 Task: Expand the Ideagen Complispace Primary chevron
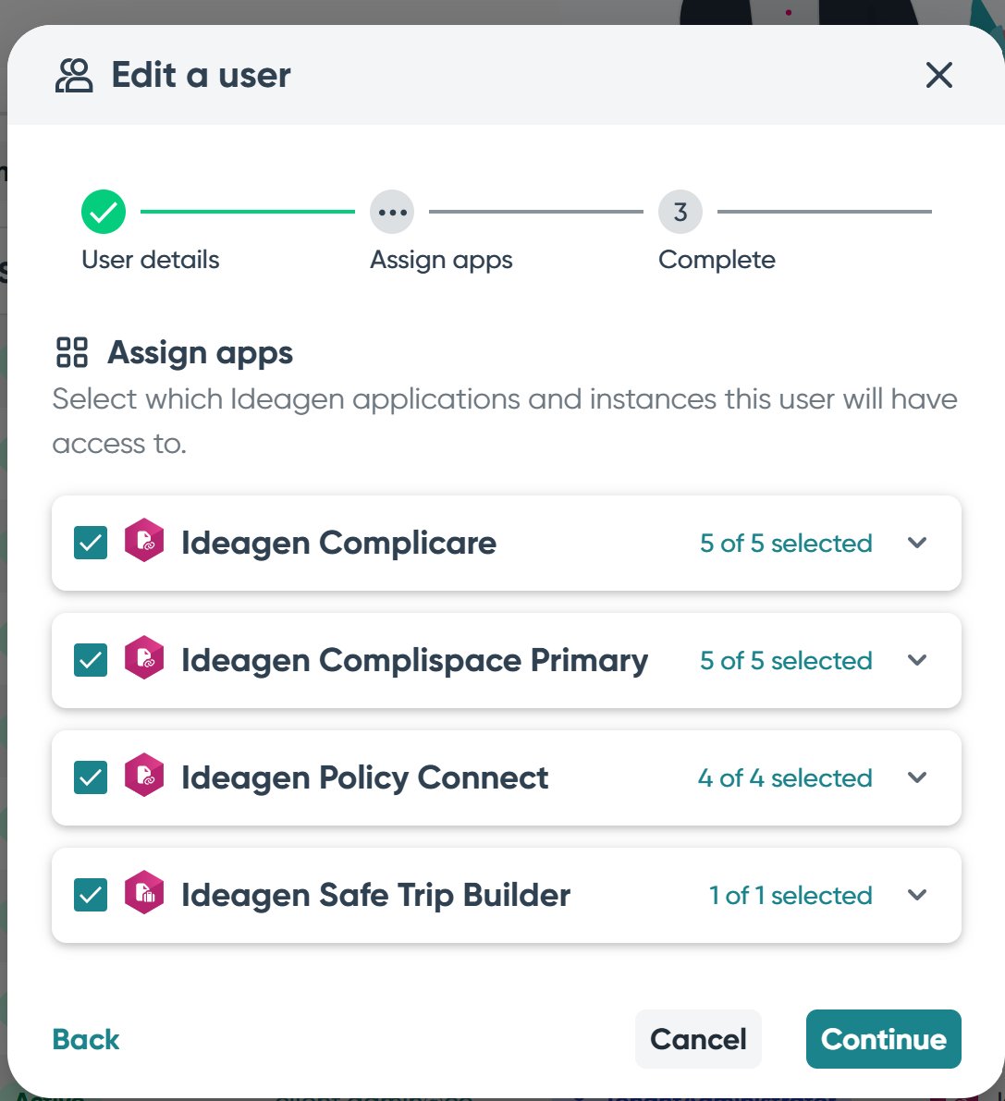[x=916, y=660]
